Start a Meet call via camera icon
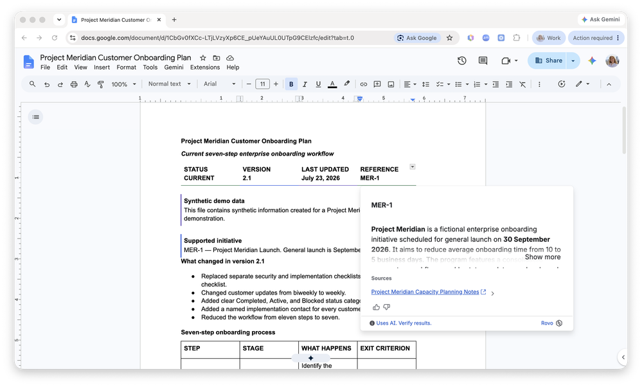Screen dimensions: 642x387 [506, 60]
